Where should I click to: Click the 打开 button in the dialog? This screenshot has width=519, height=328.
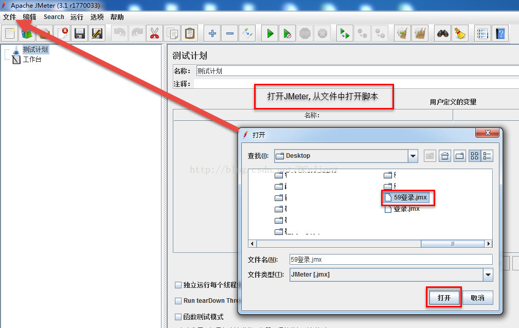tap(444, 298)
